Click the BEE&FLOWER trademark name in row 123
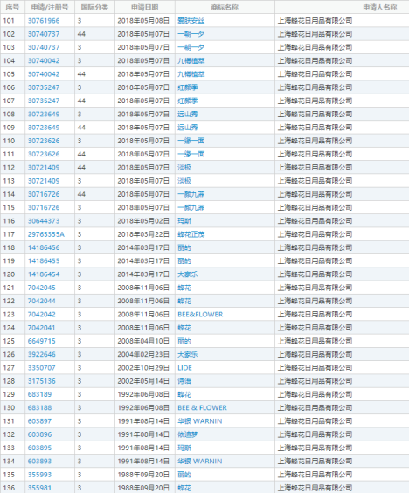409x493 pixels. 200,315
